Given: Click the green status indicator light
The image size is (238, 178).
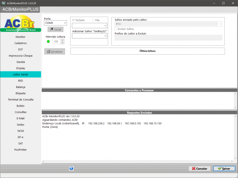Looking at the screenshot, I should [x=48, y=42].
